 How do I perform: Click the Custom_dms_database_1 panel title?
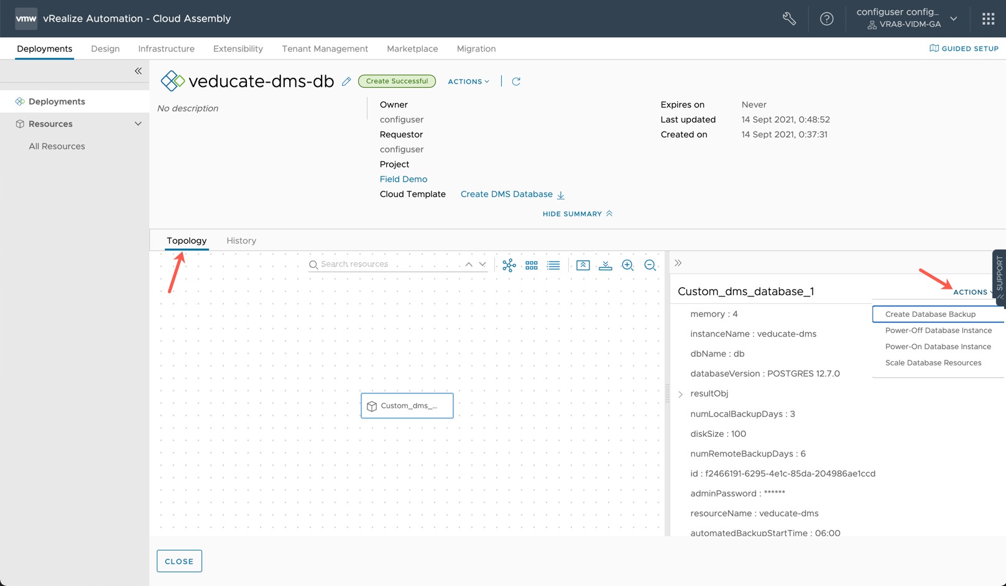click(746, 291)
